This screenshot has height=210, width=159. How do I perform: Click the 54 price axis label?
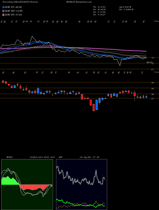coord(152,88)
